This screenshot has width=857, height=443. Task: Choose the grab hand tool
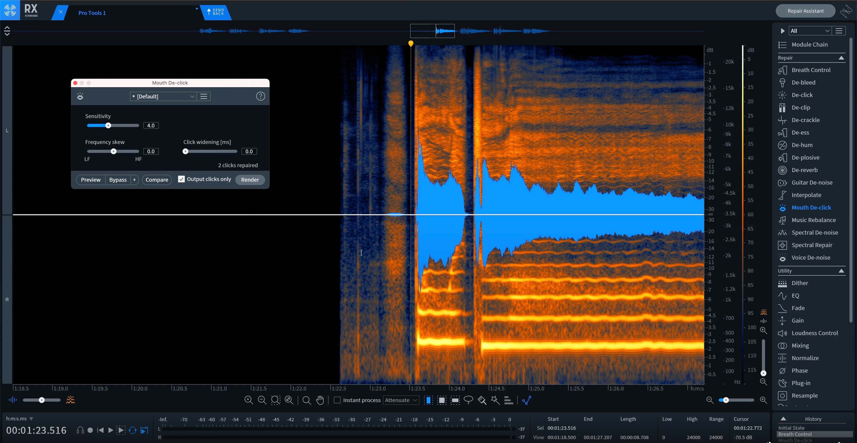pyautogui.click(x=320, y=400)
